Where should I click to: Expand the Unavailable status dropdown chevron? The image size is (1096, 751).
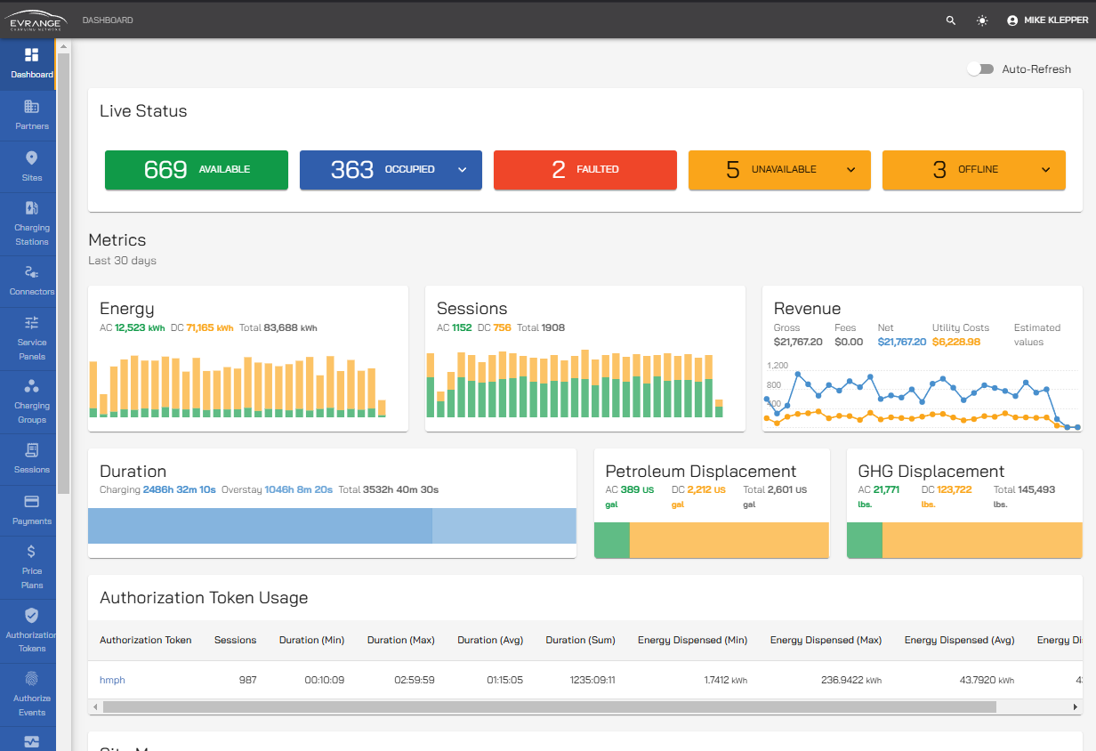(x=851, y=170)
